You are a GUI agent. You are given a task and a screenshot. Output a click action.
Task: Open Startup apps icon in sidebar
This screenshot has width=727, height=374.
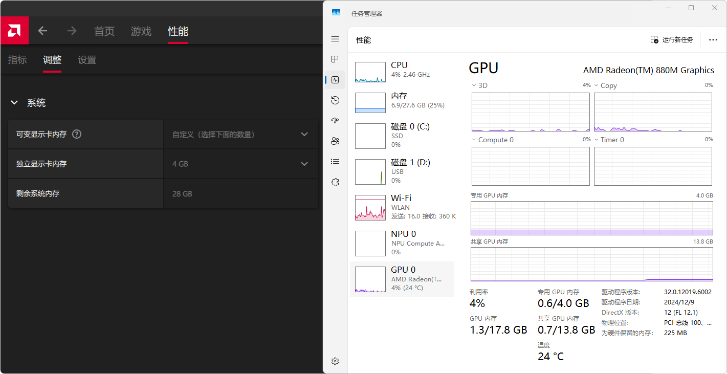pyautogui.click(x=335, y=121)
